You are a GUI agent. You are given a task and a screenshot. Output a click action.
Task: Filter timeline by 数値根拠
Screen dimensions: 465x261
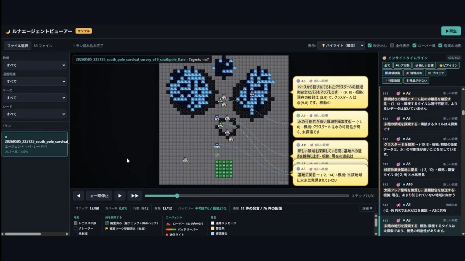pyautogui.click(x=392, y=73)
